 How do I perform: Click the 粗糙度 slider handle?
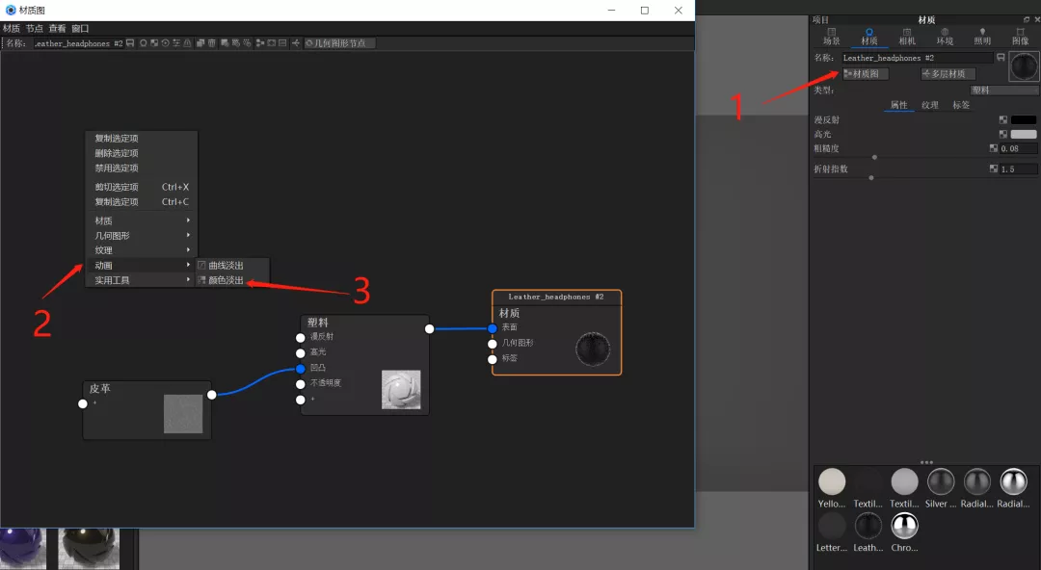874,157
